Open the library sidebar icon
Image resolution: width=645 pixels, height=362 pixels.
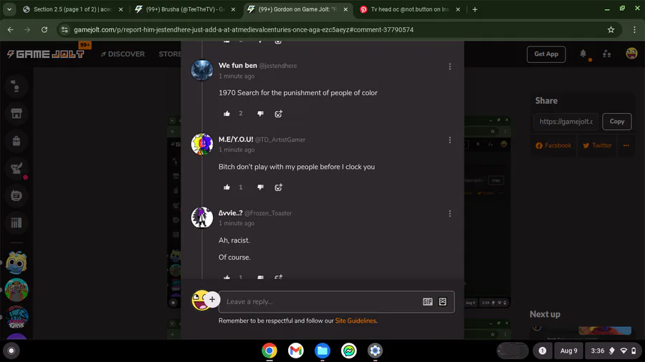click(16, 222)
